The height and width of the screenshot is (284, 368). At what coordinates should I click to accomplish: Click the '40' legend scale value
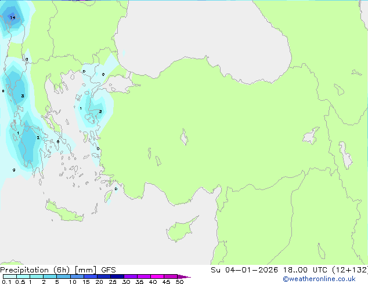(153, 282)
